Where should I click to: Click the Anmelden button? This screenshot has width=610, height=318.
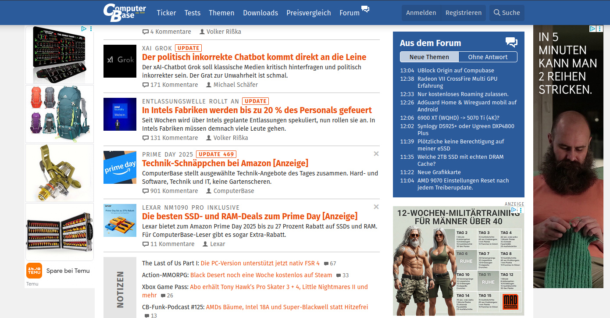(421, 13)
